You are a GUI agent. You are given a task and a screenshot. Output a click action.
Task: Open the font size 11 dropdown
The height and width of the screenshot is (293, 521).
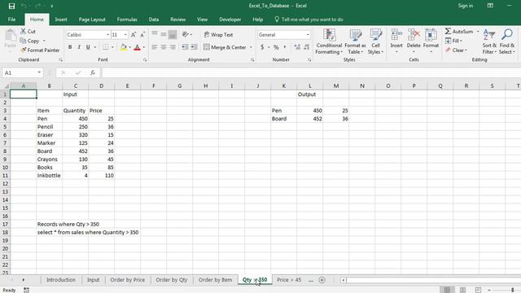pyautogui.click(x=125, y=34)
